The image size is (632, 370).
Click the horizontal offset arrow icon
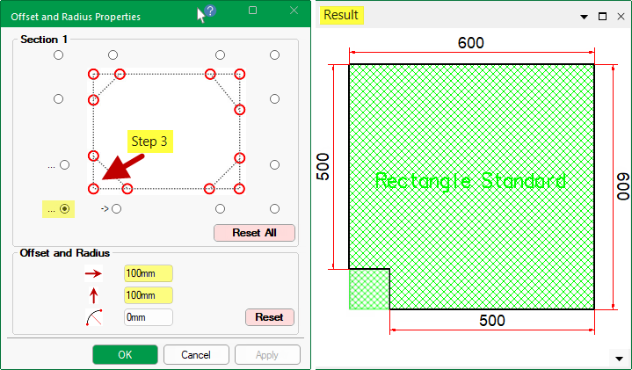coord(92,274)
